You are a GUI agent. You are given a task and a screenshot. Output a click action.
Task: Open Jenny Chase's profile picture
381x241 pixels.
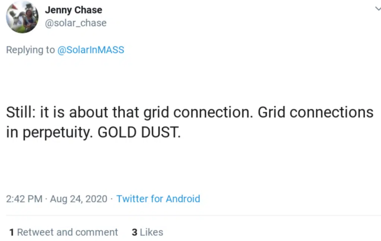pyautogui.click(x=22, y=17)
